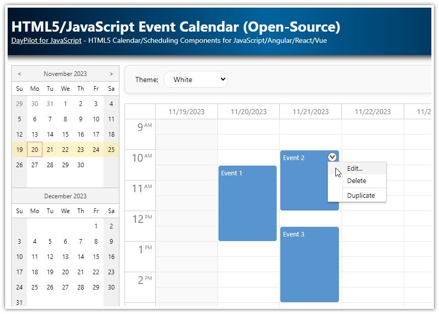Select November 20 in the mini calendar
The height and width of the screenshot is (314, 439).
click(34, 149)
